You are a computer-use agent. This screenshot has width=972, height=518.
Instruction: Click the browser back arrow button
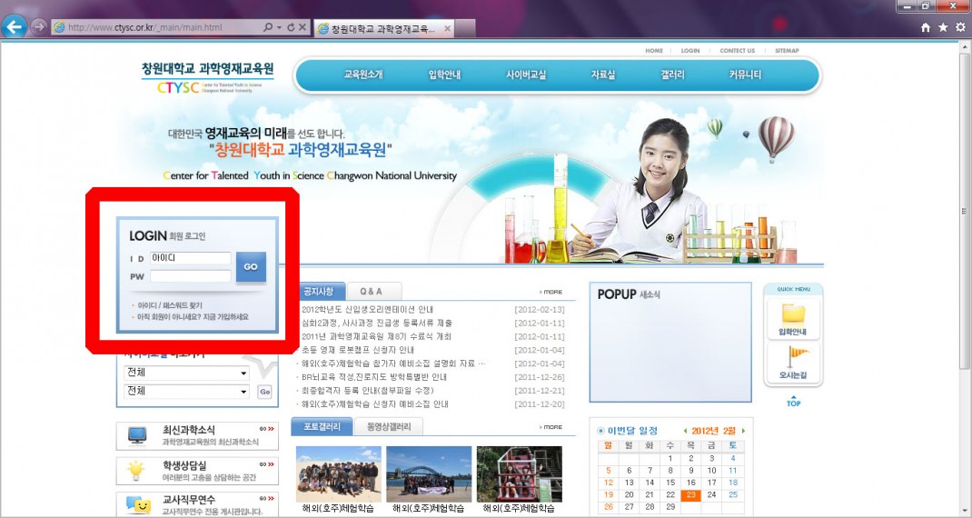[14, 26]
